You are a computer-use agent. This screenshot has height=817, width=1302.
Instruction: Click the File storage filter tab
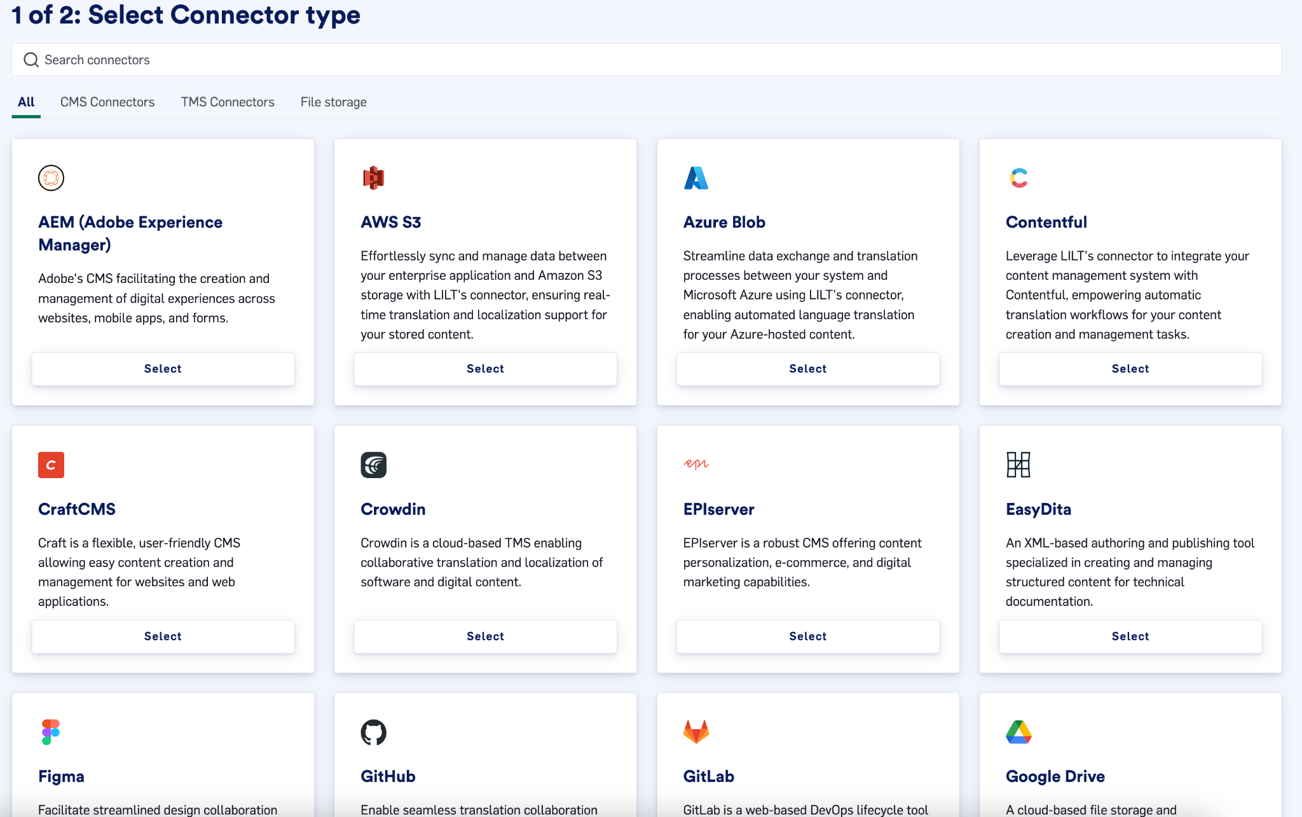tap(333, 102)
